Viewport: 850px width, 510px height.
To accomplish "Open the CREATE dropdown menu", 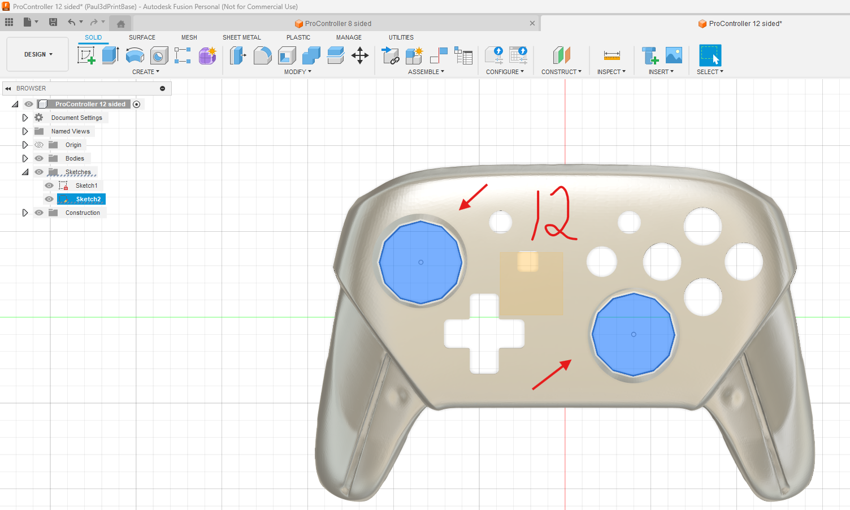I will [x=146, y=72].
